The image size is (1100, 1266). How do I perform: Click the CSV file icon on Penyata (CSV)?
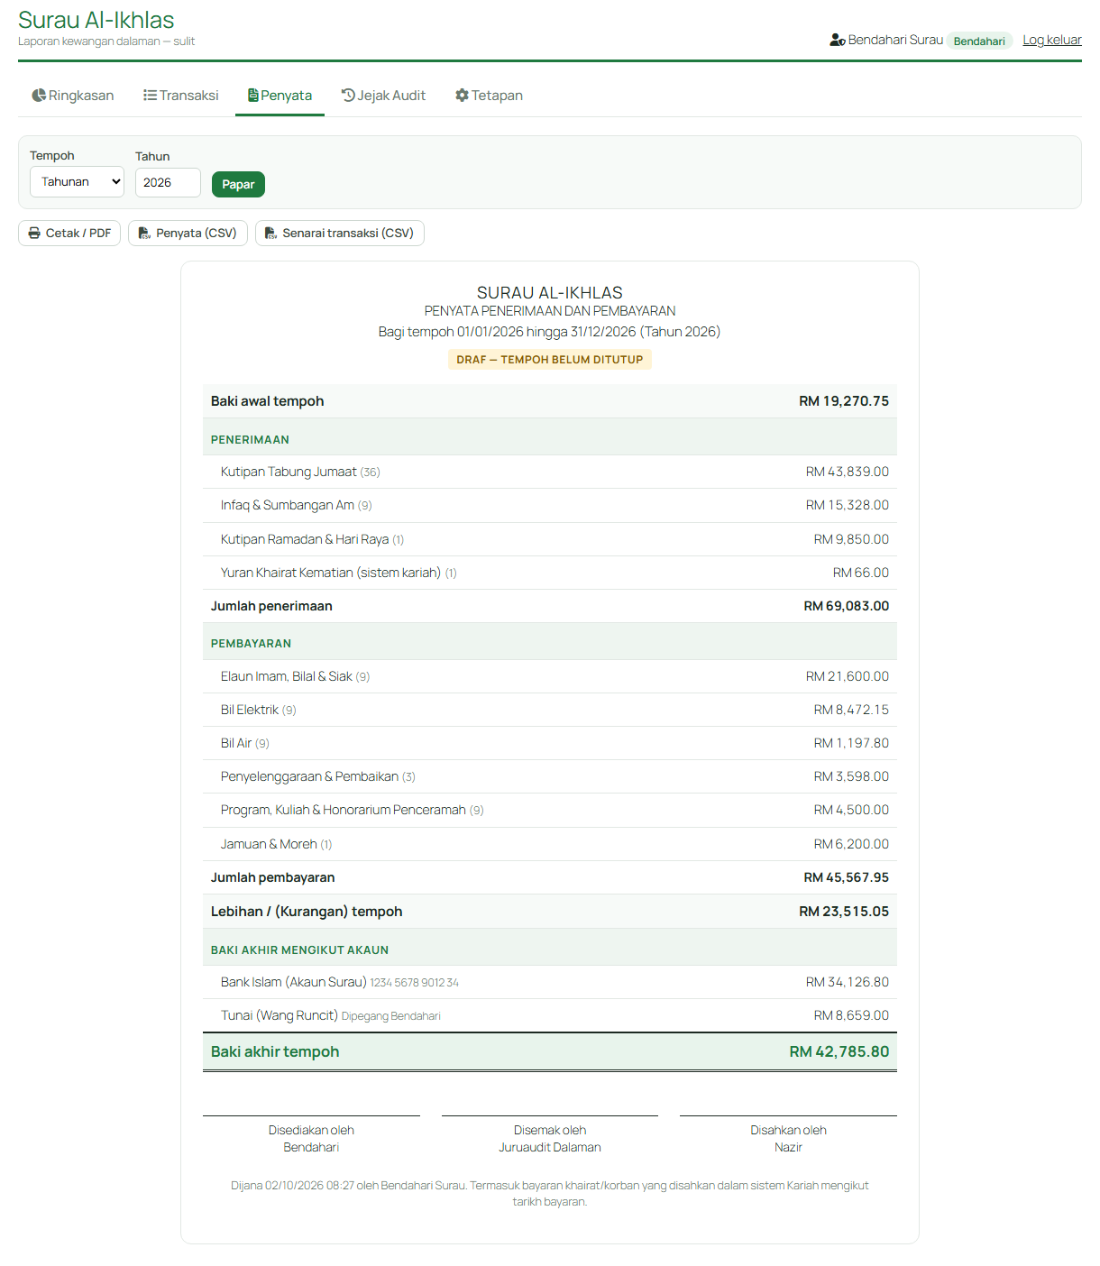point(144,233)
